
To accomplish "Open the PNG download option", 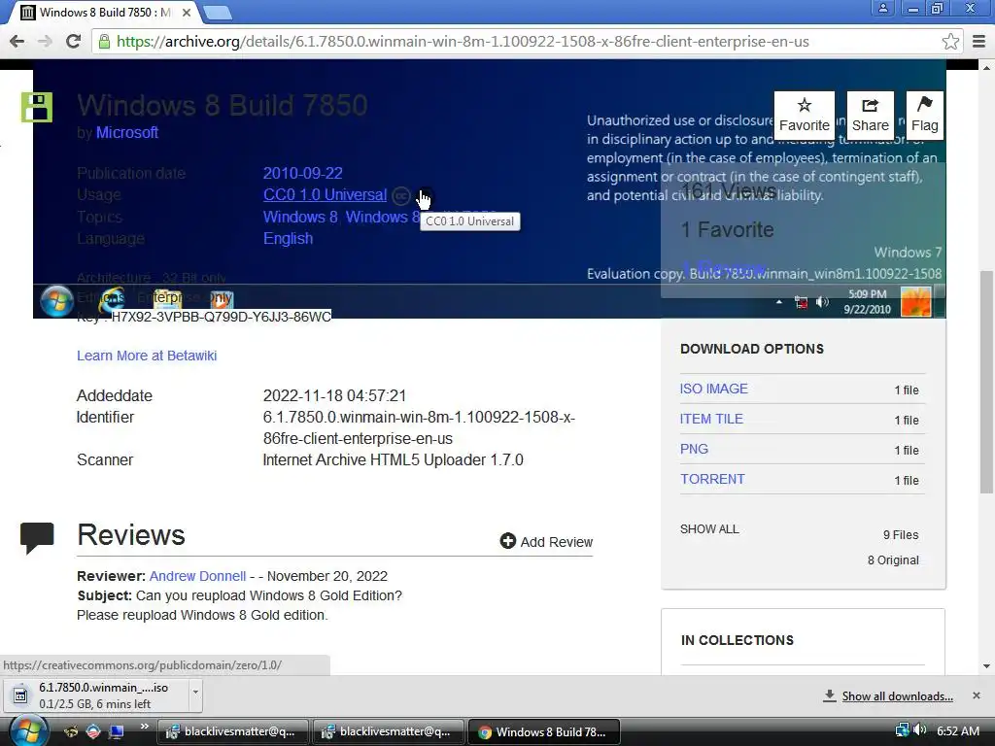I will coord(694,449).
